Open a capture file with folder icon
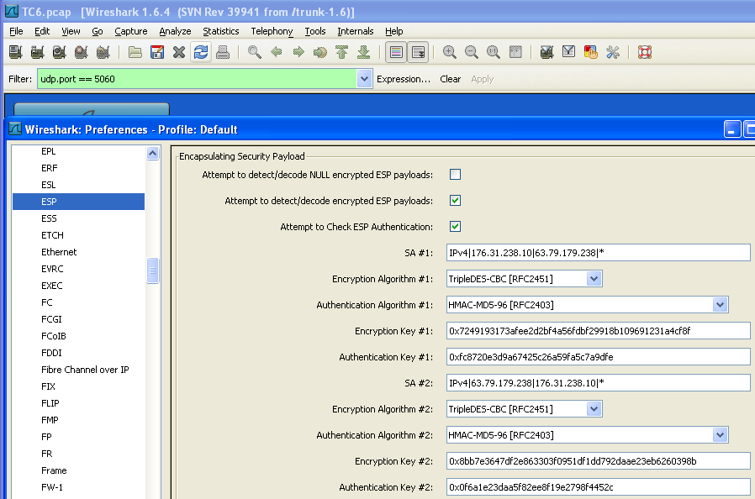Screen dimensions: 755x499 pos(135,52)
